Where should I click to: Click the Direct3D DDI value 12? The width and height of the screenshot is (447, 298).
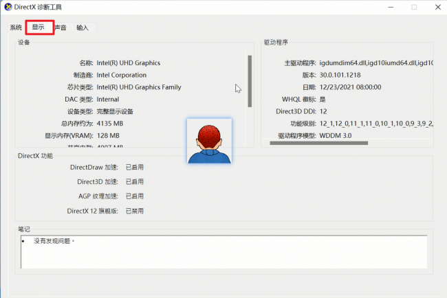click(x=323, y=111)
